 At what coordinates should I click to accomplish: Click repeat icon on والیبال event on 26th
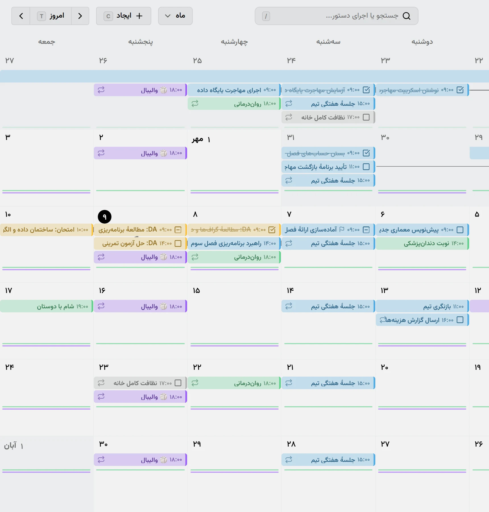tap(101, 90)
